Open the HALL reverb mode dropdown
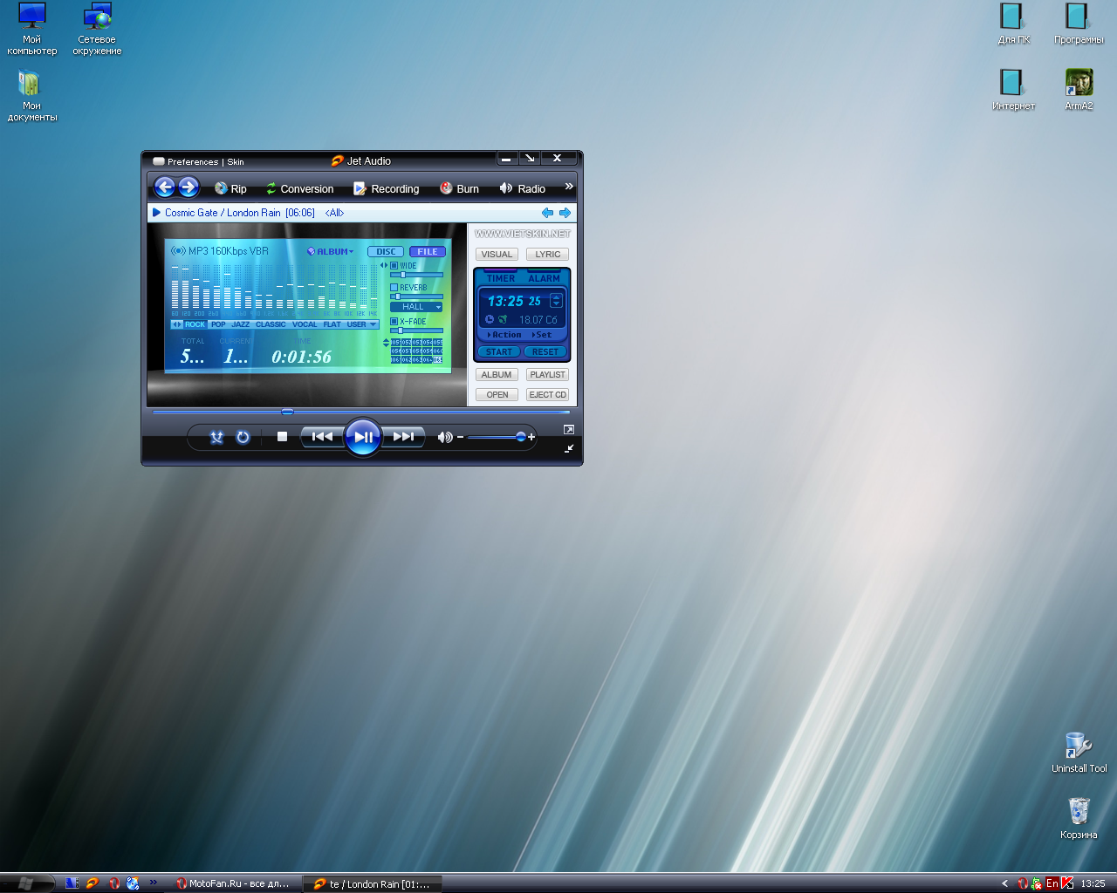Image resolution: width=1117 pixels, height=893 pixels. coord(416,307)
